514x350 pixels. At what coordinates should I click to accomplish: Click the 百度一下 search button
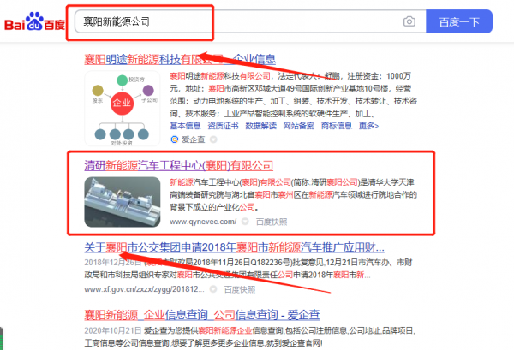pyautogui.click(x=459, y=21)
